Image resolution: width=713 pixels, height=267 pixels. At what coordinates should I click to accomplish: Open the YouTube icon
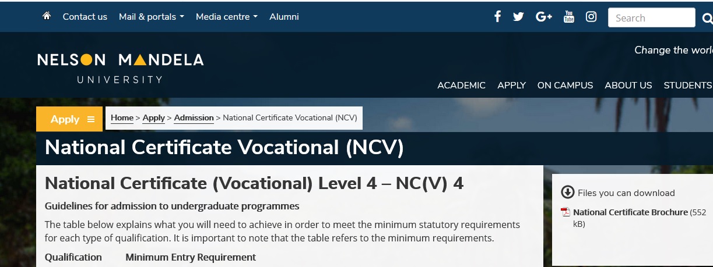[x=569, y=17]
